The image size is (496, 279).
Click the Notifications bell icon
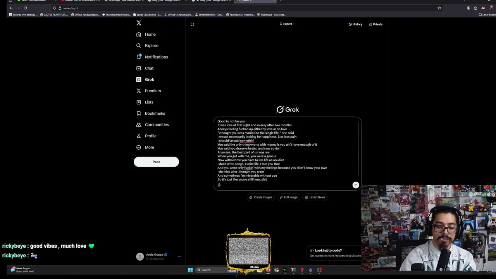click(x=138, y=57)
